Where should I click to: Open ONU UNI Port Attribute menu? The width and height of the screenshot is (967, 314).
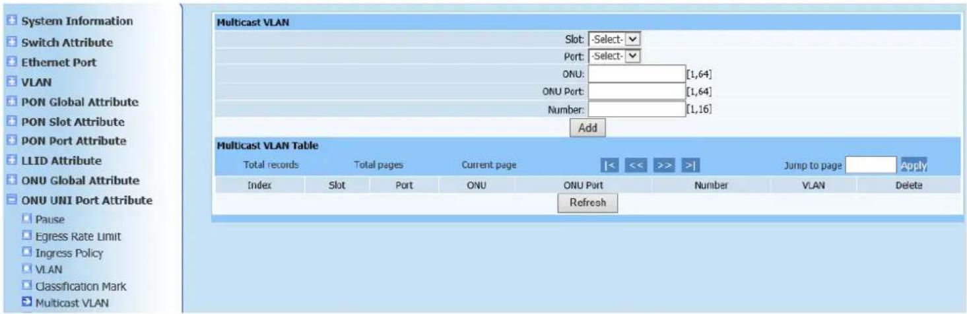[87, 201]
